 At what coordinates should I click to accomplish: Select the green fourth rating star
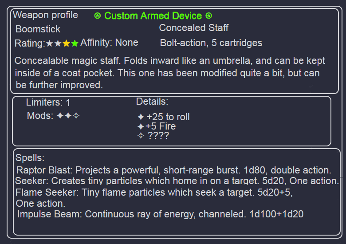tap(75, 43)
